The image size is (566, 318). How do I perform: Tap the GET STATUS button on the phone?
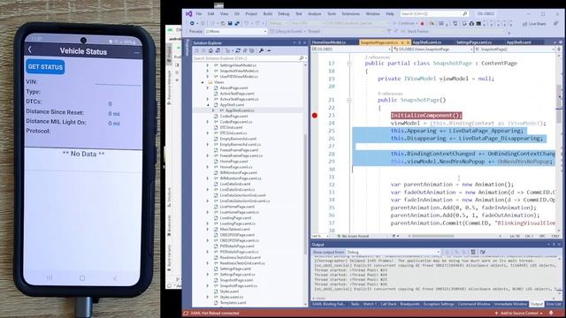pyautogui.click(x=45, y=67)
